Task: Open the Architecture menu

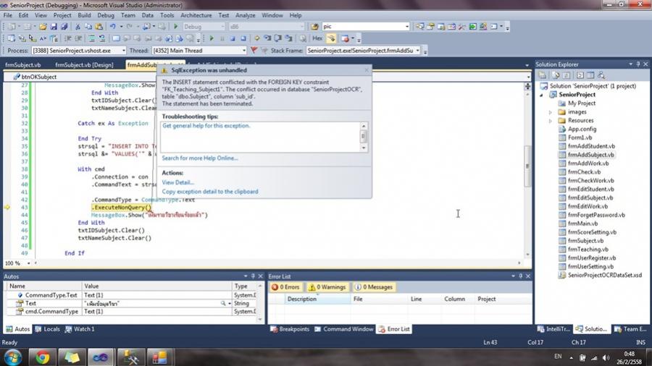Action: (196, 15)
